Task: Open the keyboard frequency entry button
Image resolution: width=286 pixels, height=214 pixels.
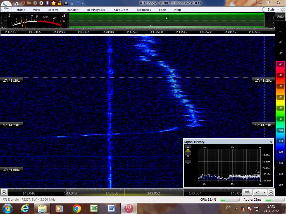Action: coord(247,192)
